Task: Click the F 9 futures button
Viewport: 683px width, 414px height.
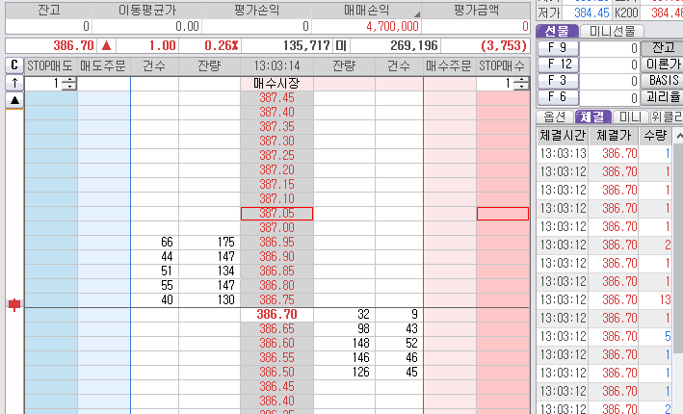Action: pos(558,47)
